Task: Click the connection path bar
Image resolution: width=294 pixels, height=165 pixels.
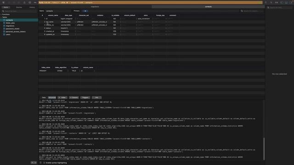Action: pyautogui.click(x=150, y=3)
